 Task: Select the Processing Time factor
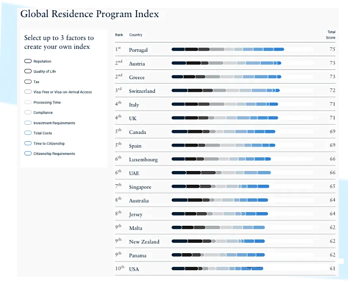coord(28,102)
